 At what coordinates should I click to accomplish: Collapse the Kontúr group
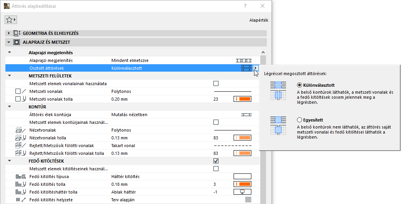pos(9,106)
